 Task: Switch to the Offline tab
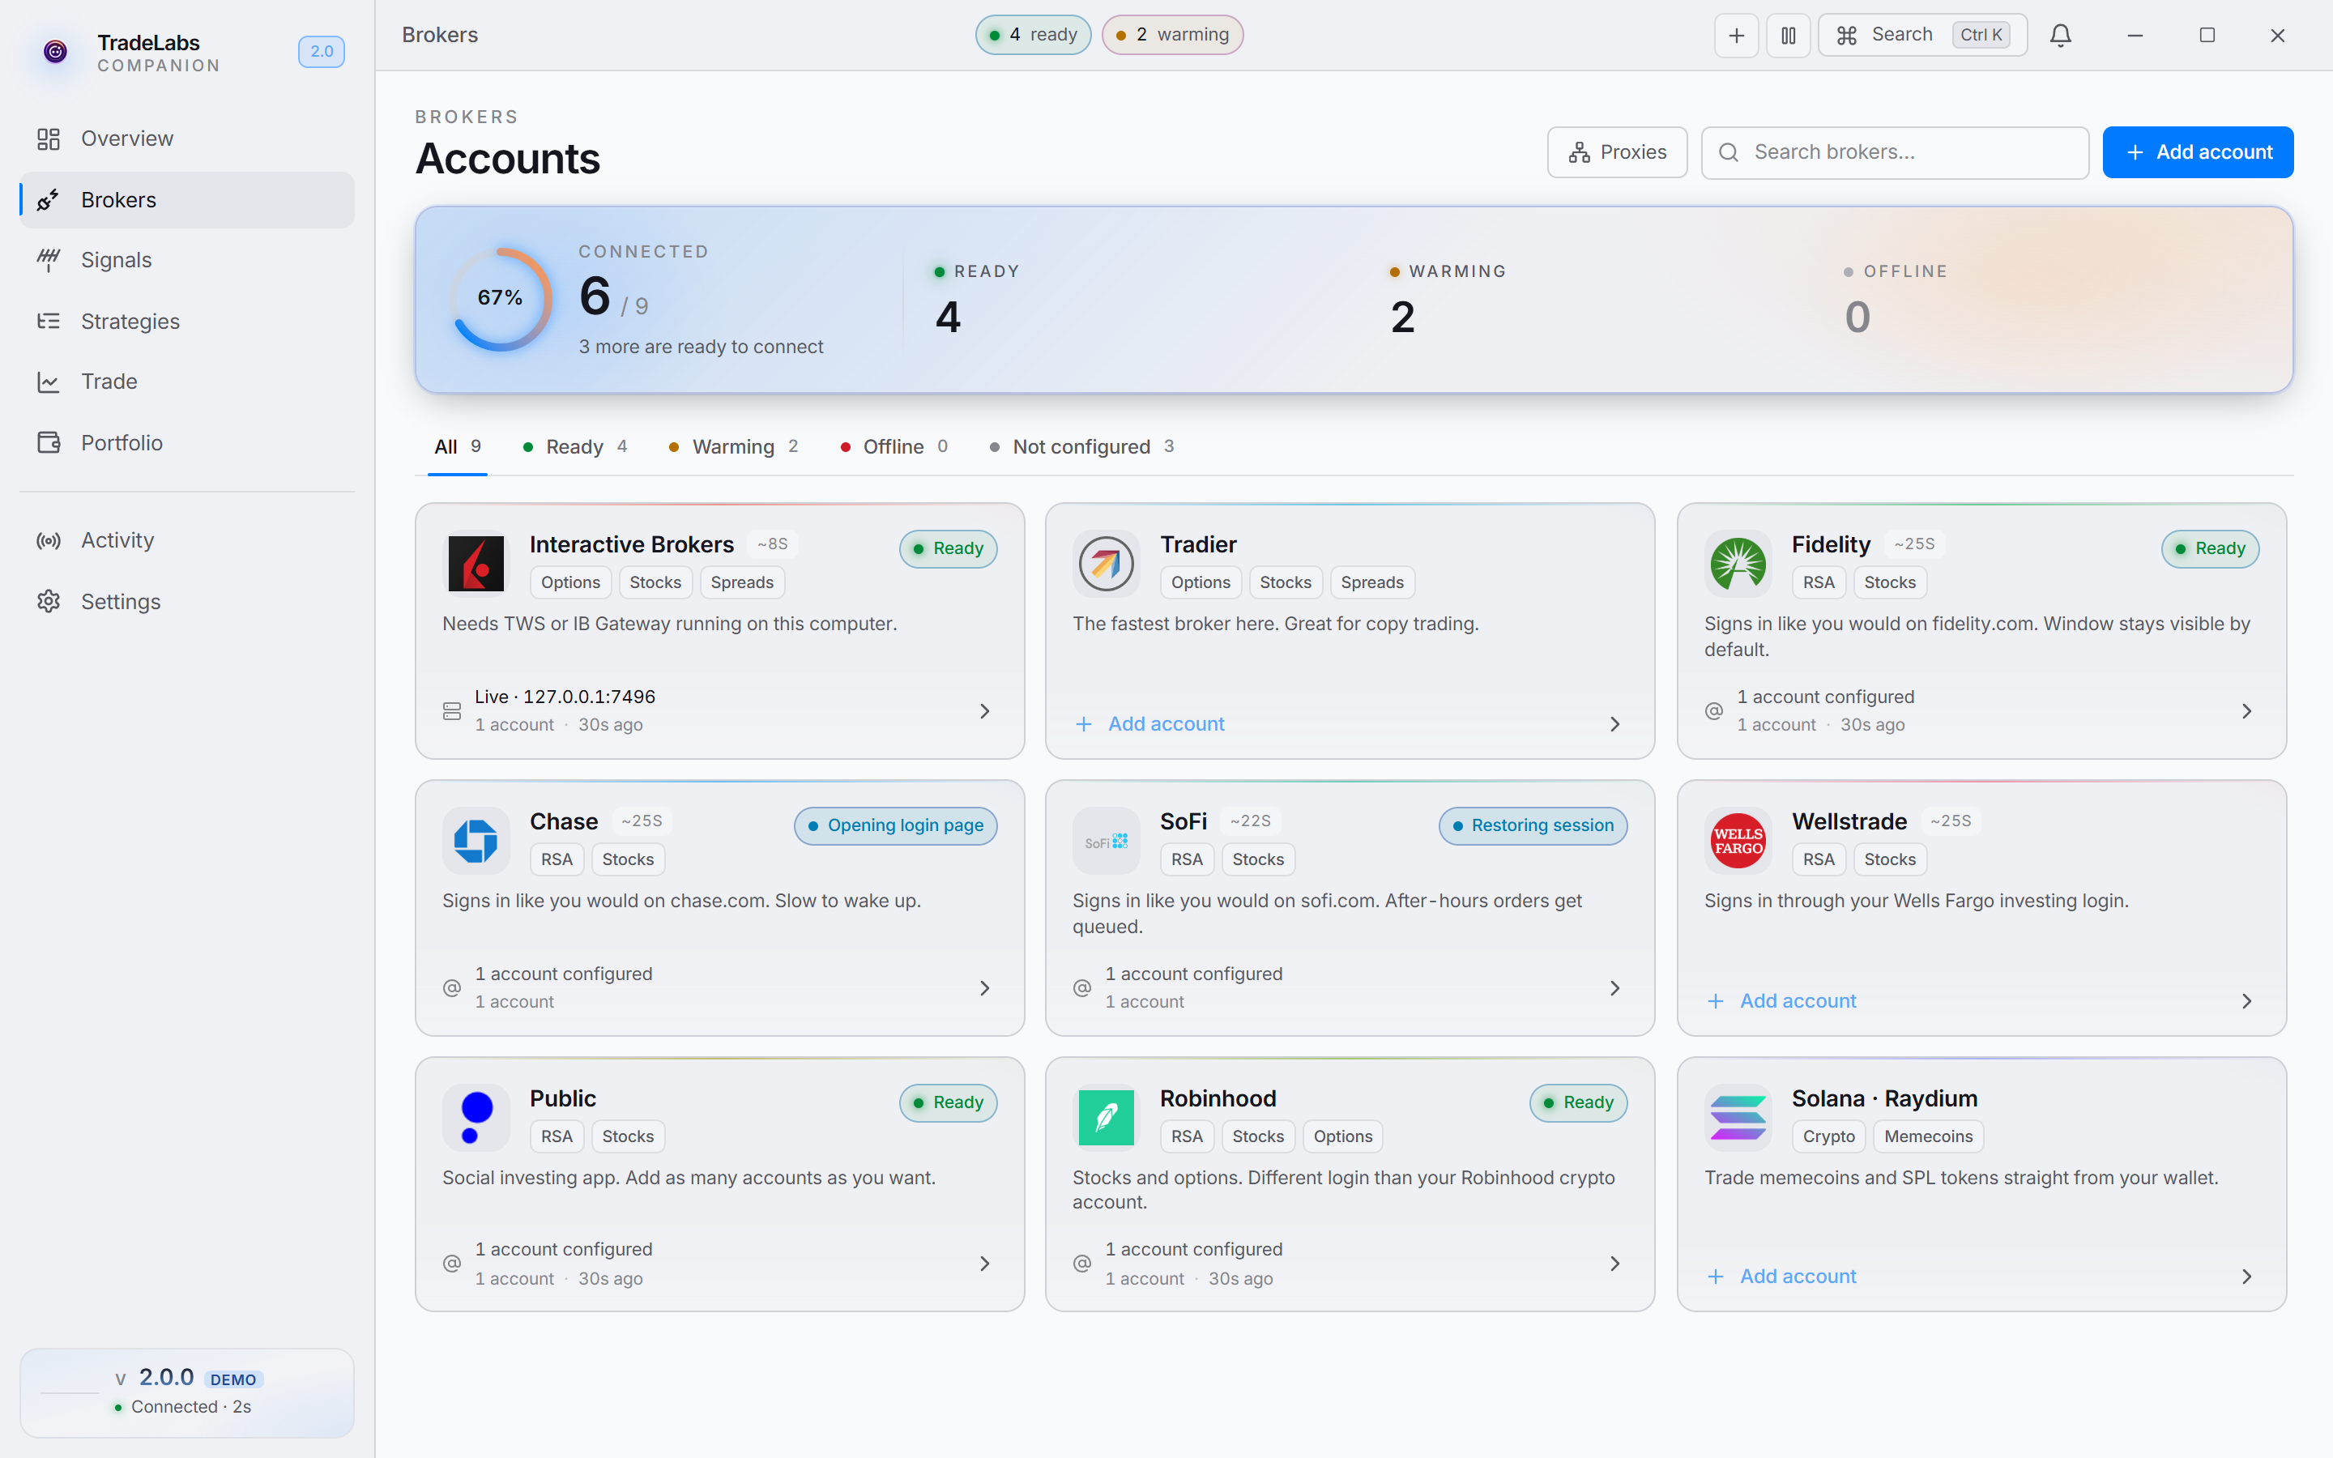pos(894,446)
